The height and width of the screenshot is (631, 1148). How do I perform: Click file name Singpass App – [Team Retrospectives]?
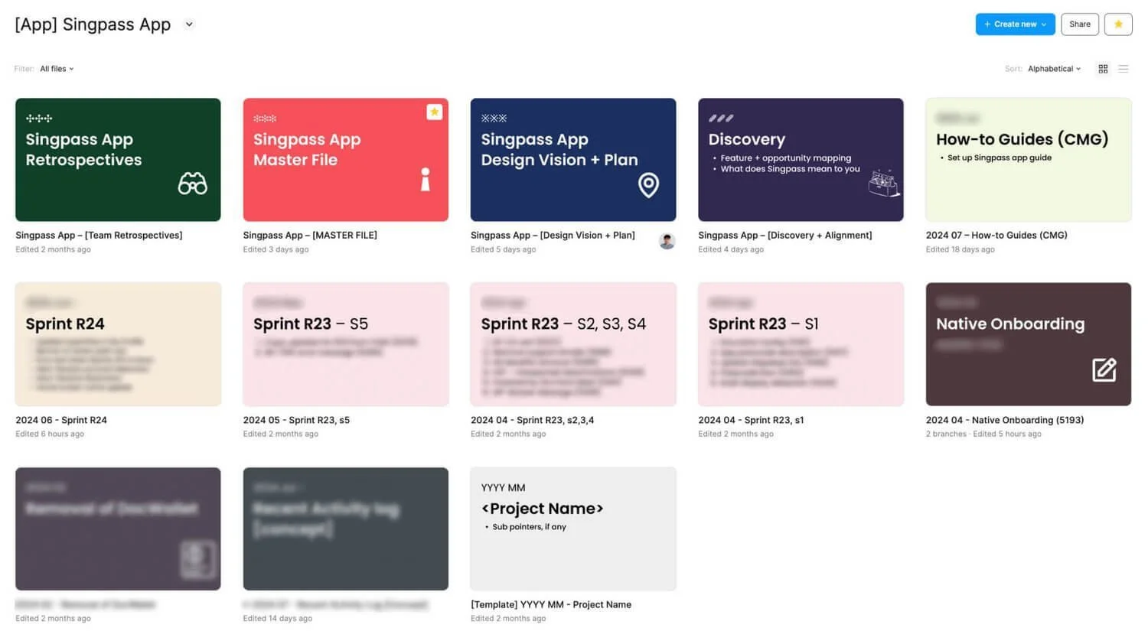(99, 236)
